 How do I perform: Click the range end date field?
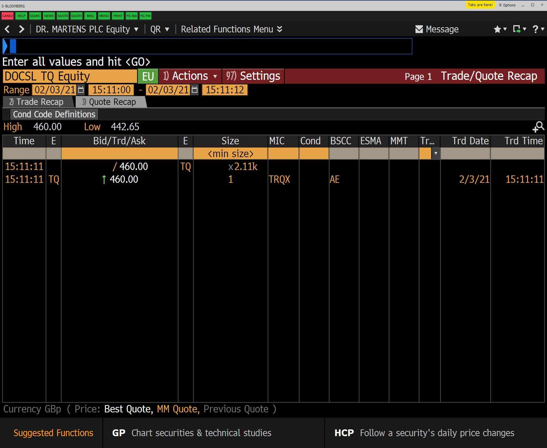coord(168,90)
